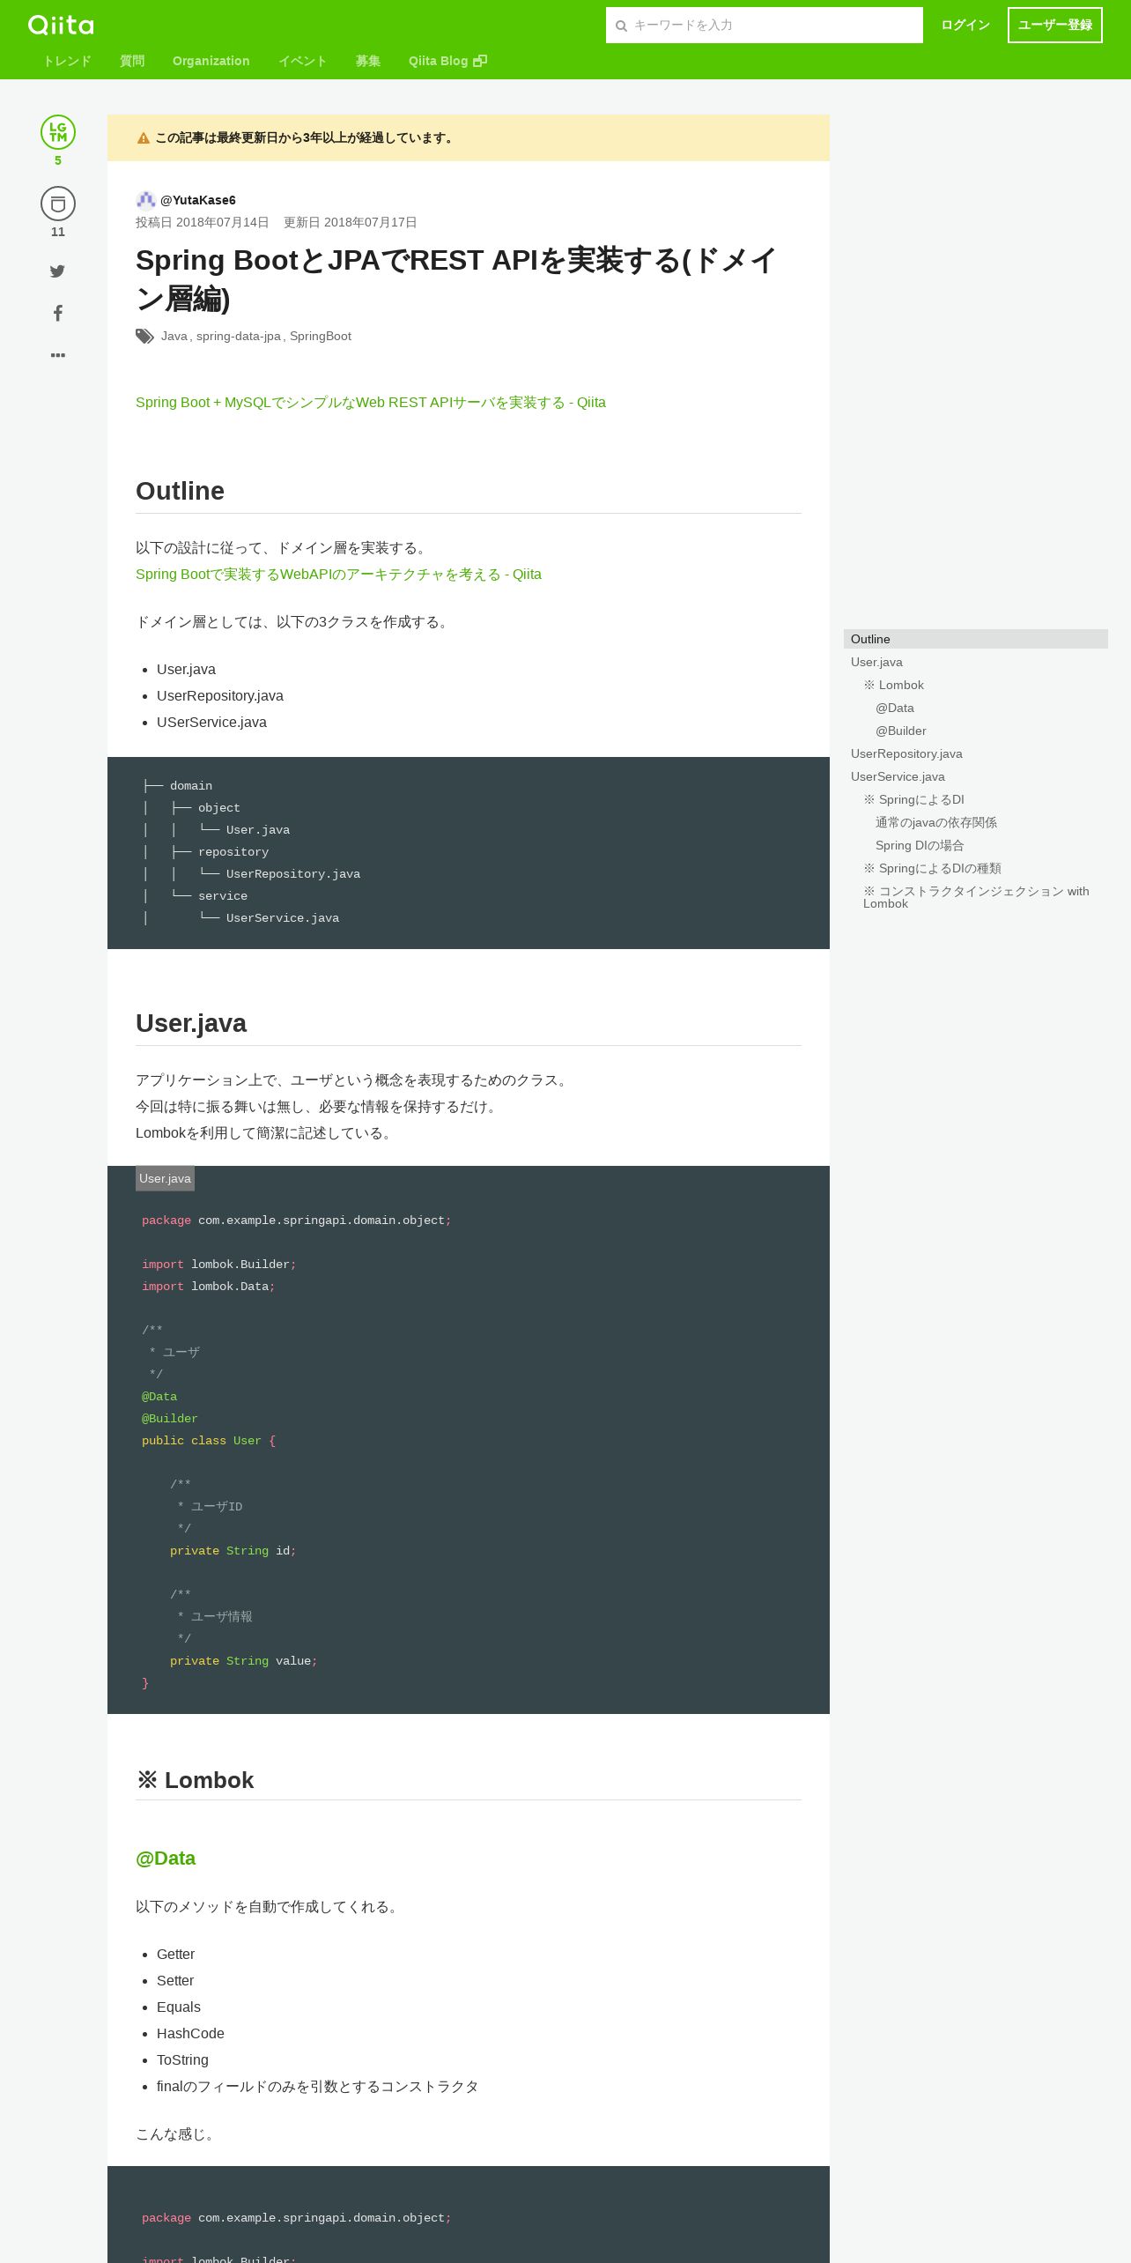Screen dimensions: 1131x2263
Task: Click the LGTM count 5
Action: click(58, 160)
